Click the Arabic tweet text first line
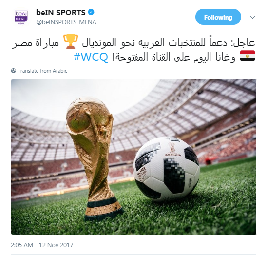The image size is (267, 256). tap(133, 42)
